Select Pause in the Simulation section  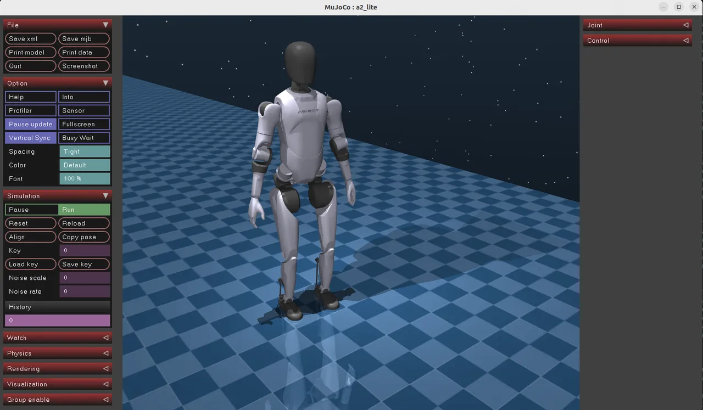tap(31, 210)
